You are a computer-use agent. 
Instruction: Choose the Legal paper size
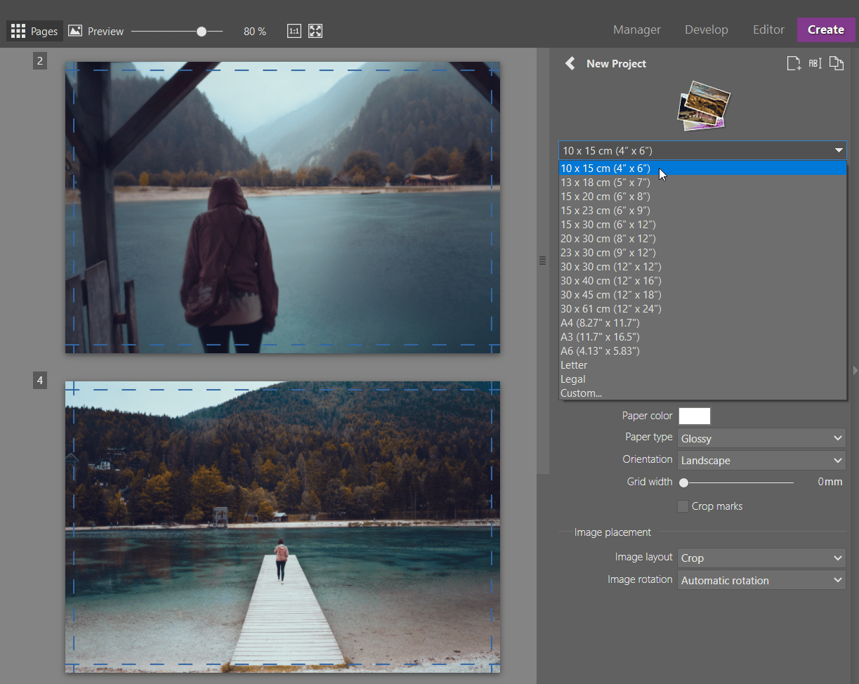pos(702,379)
